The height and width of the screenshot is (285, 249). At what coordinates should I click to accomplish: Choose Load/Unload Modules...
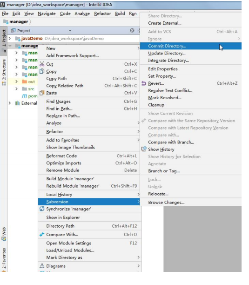pyautogui.click(x=89, y=250)
